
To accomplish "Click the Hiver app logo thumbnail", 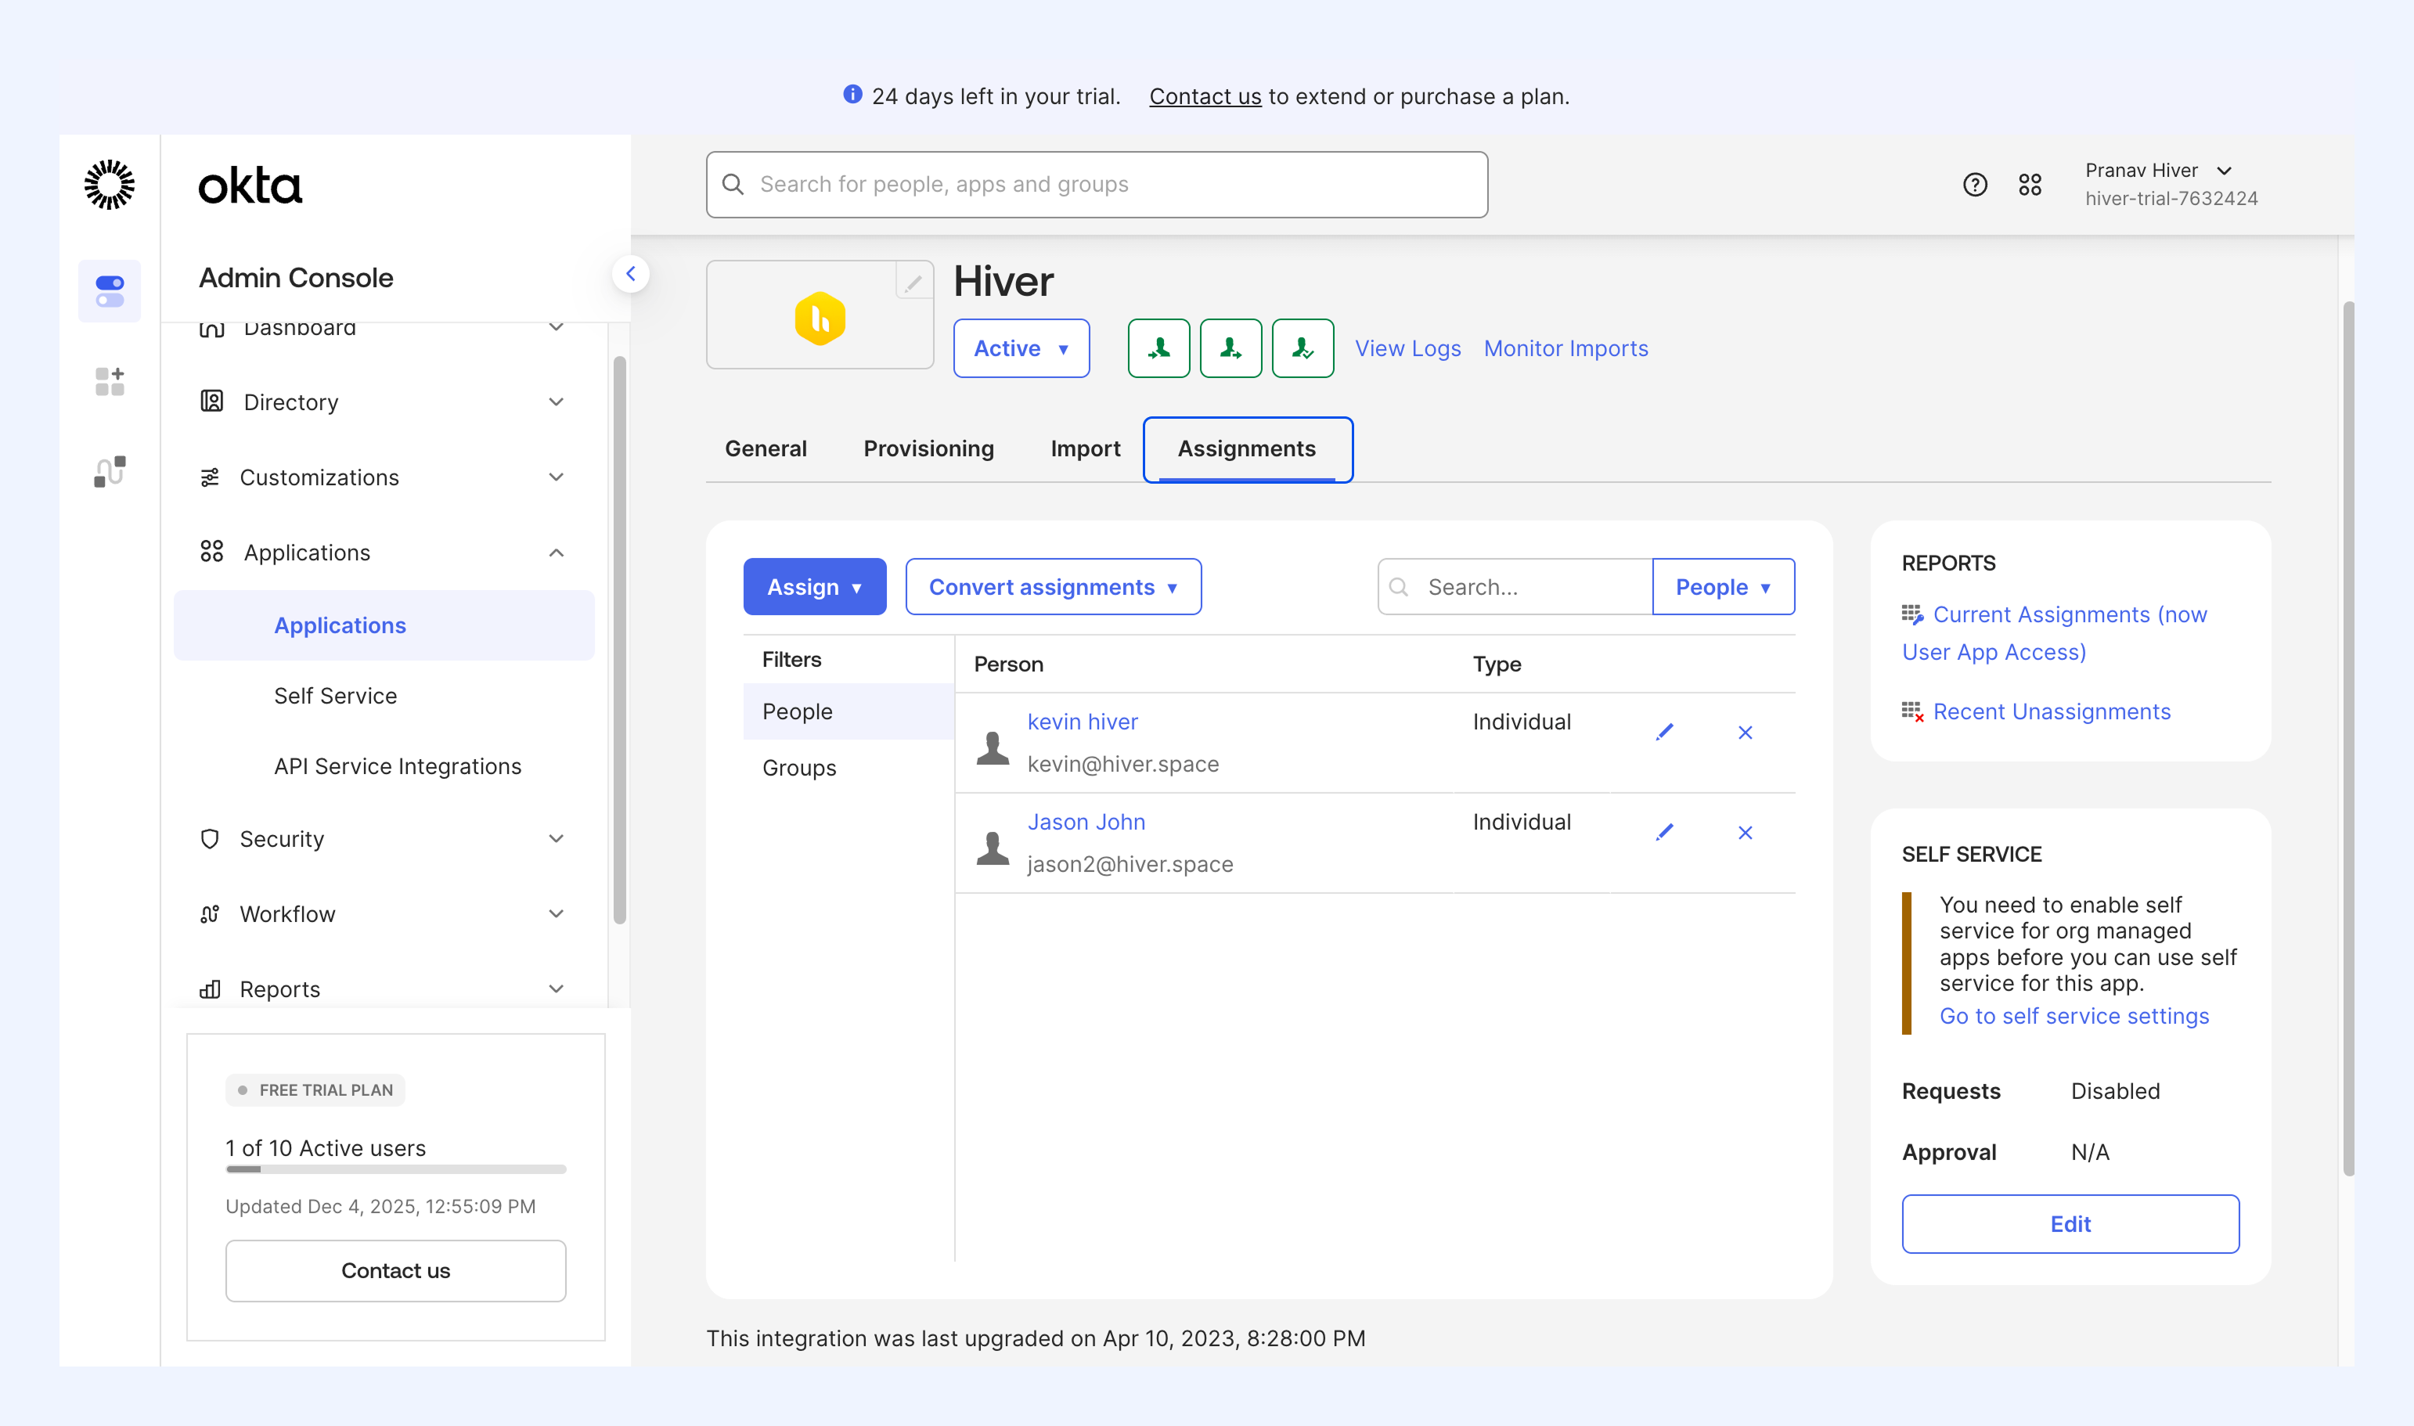I will 820,316.
